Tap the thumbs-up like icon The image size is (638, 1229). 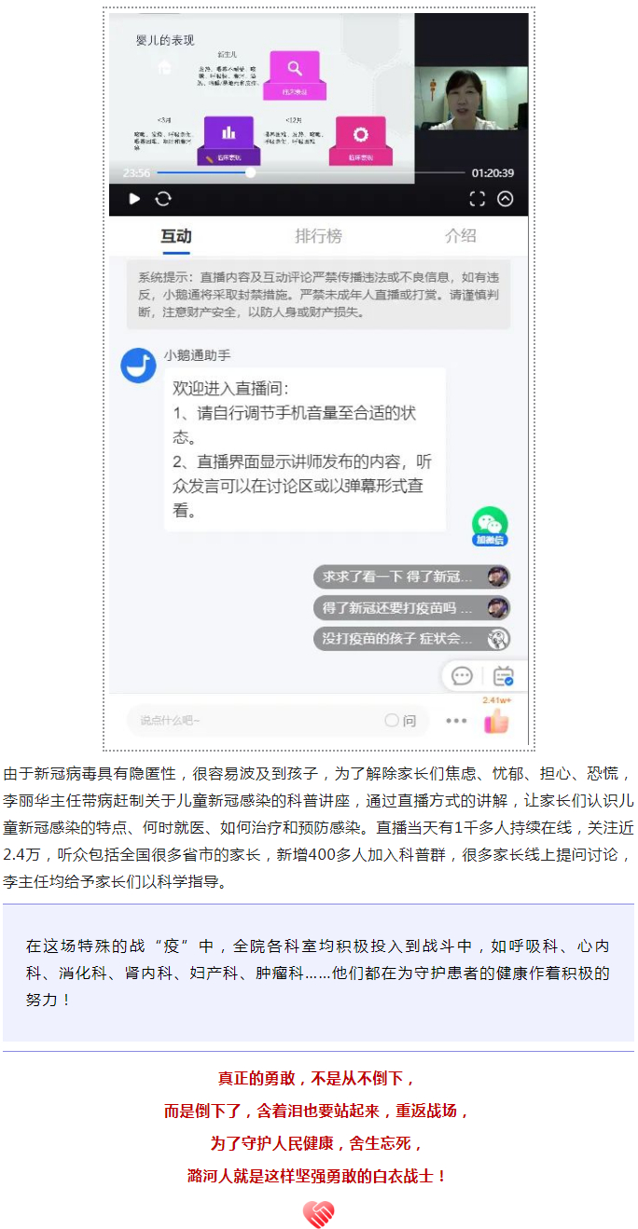[496, 720]
